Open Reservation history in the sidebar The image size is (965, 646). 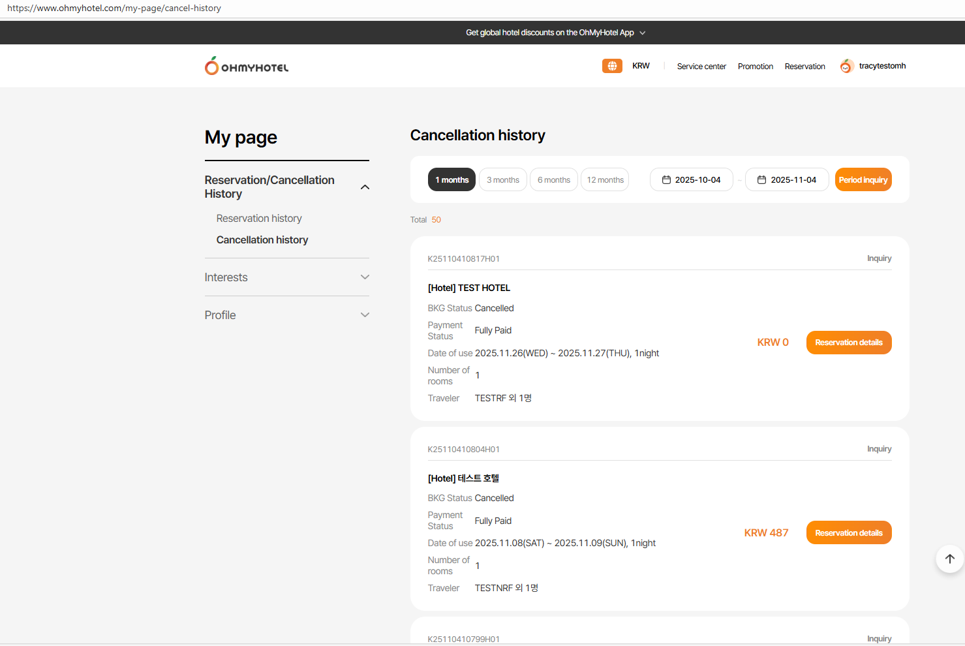tap(259, 219)
